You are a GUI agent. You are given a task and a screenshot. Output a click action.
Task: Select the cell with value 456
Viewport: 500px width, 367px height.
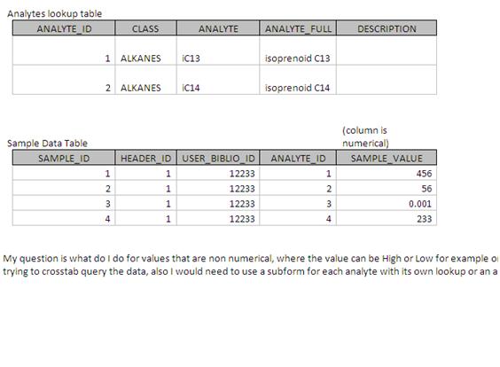pyautogui.click(x=387, y=173)
